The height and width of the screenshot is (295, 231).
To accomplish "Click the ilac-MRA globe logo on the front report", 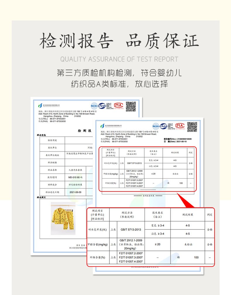I will coord(156,126).
